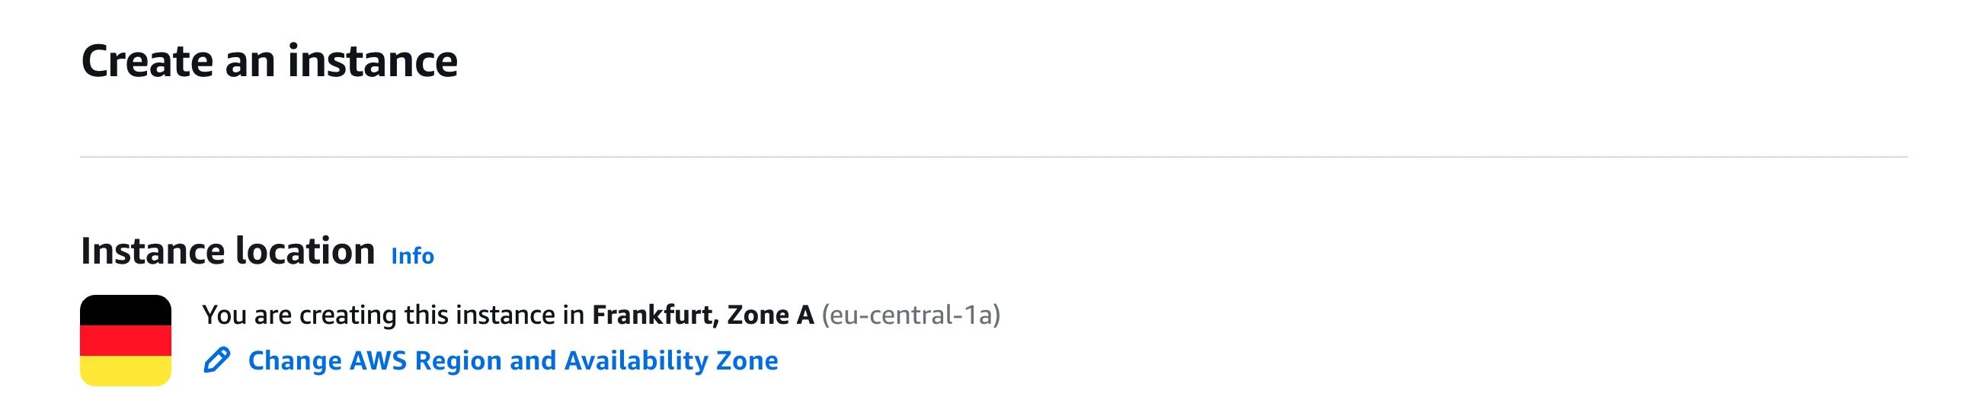Click the red stripe of the flag

coord(125,341)
